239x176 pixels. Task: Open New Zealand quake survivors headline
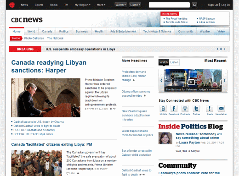pyautogui.click(x=136, y=115)
